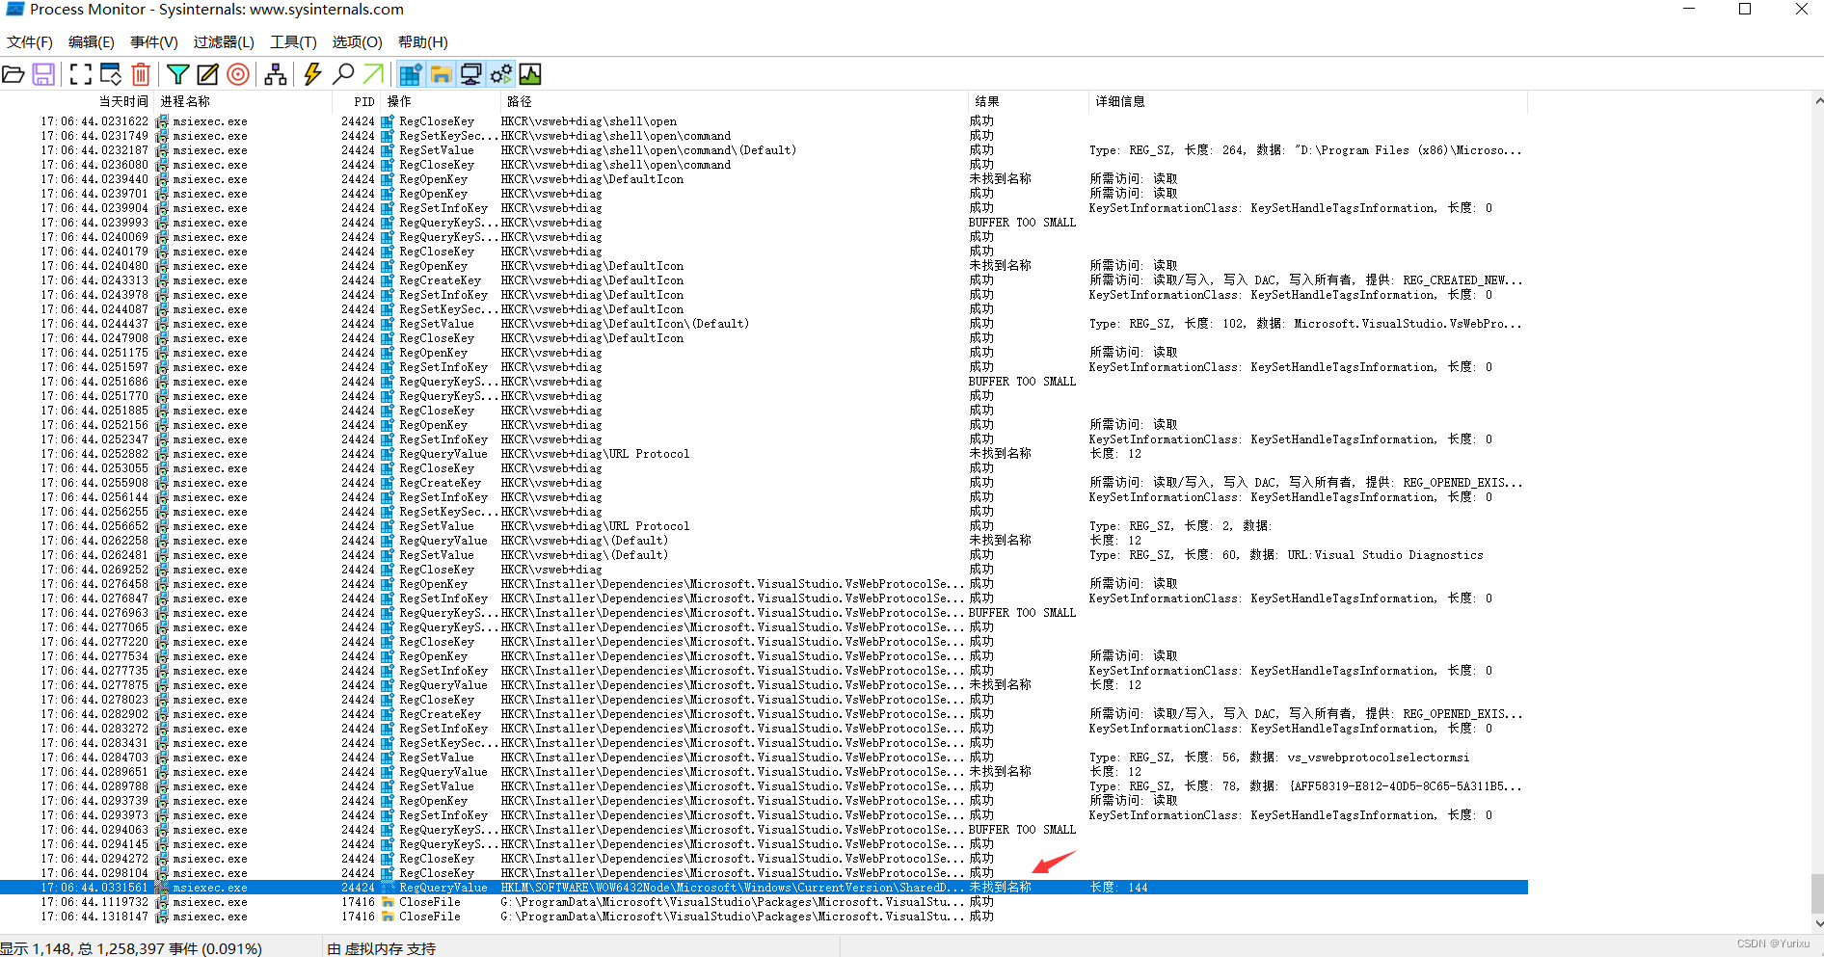Viewport: 1824px width, 957px height.
Task: Open the 事件(V) menu
Action: click(x=154, y=42)
